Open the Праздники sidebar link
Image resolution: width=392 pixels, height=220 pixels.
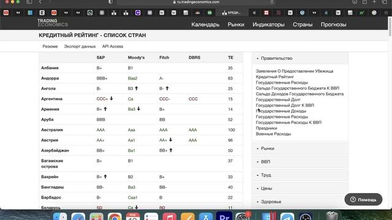[266, 128]
